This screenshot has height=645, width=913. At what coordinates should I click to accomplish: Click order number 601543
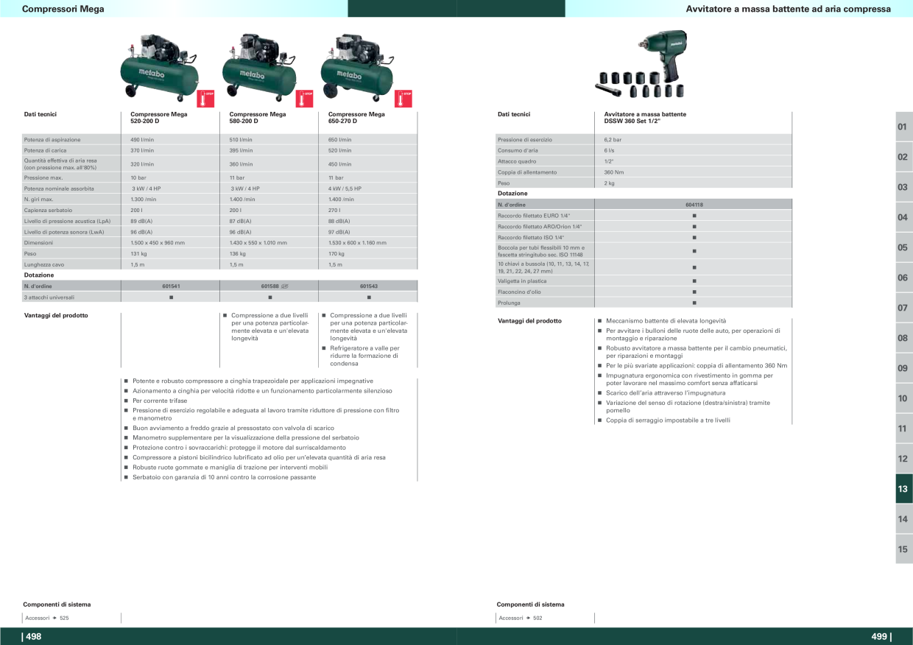369,286
